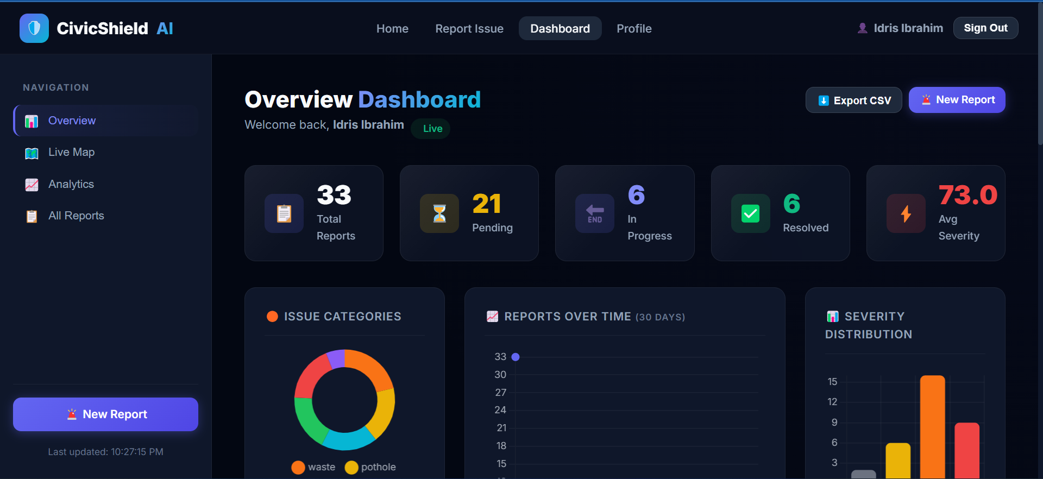Screen dimensions: 1043x479
Task: Click the 6 Resolved value
Action: pyautogui.click(x=791, y=204)
